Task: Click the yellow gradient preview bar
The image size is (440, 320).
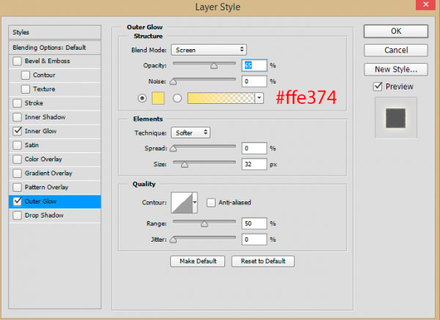Action: point(221,98)
